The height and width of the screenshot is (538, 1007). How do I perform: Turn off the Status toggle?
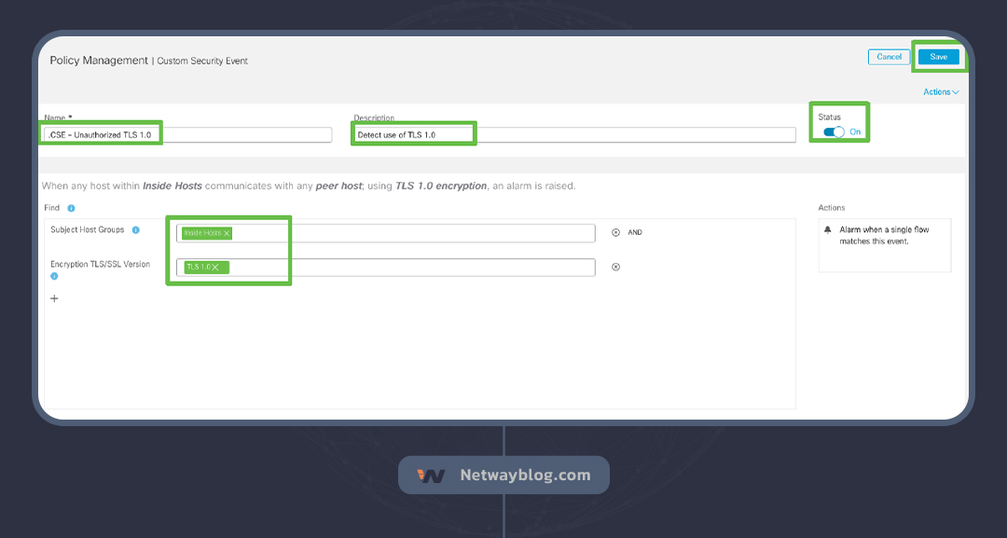coord(834,131)
